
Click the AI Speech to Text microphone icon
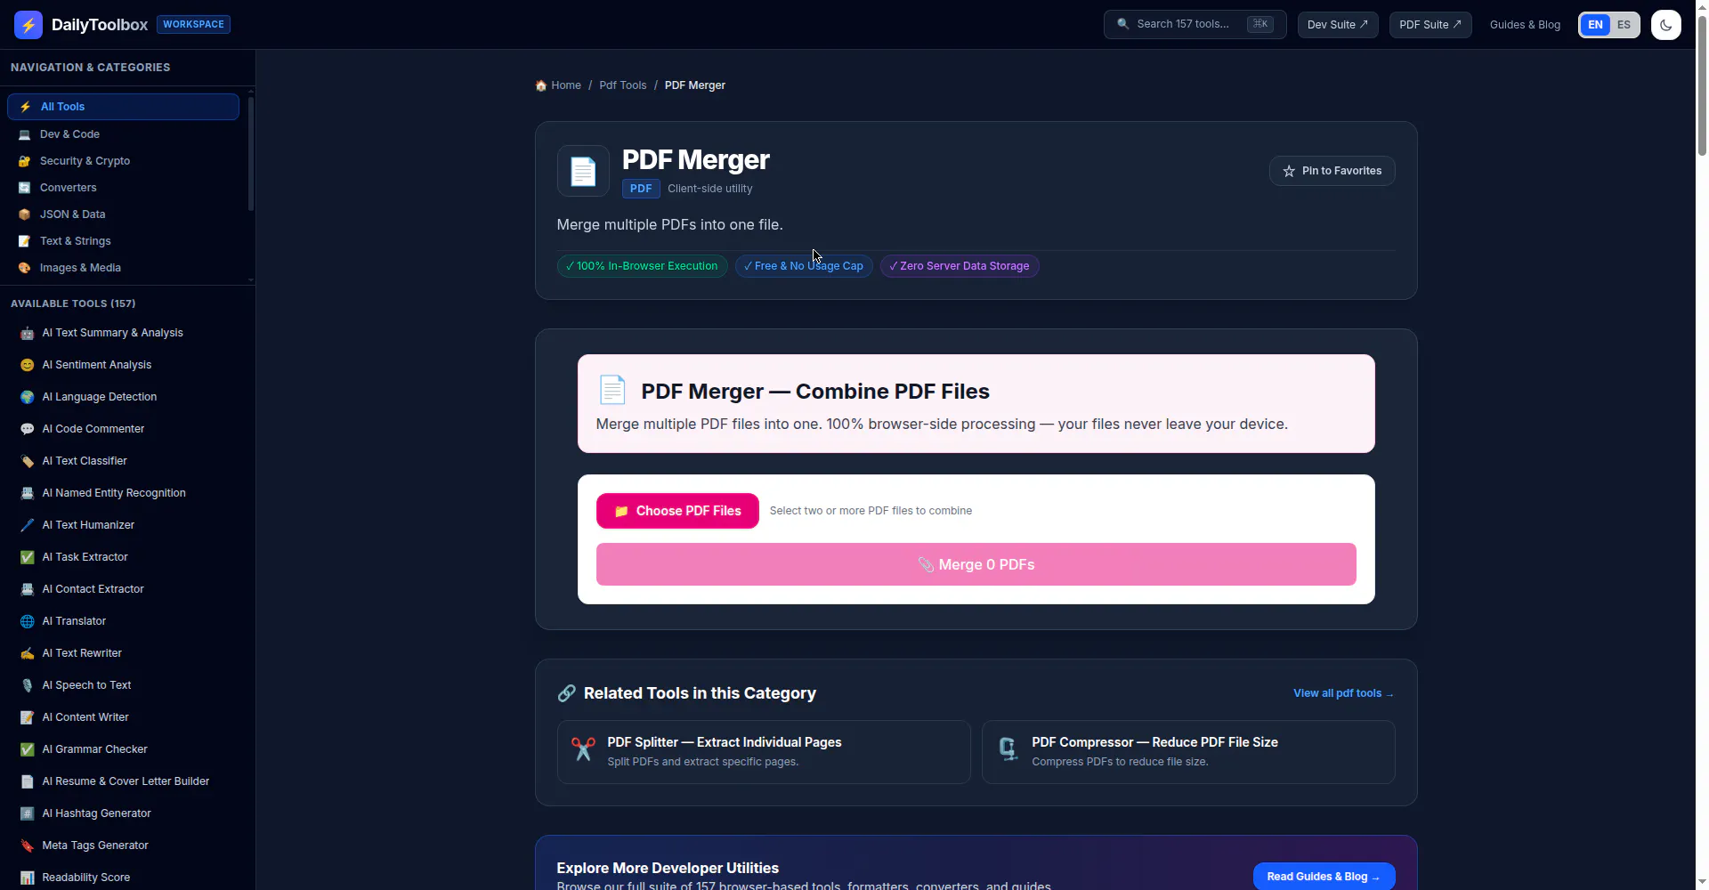pyautogui.click(x=28, y=685)
